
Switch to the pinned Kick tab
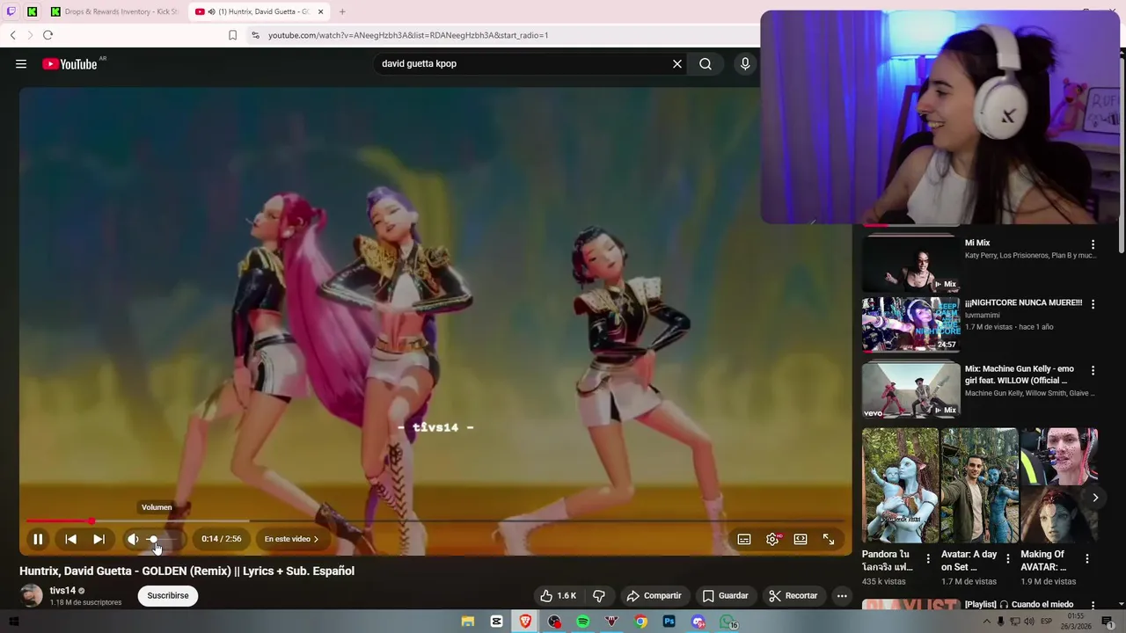click(33, 11)
